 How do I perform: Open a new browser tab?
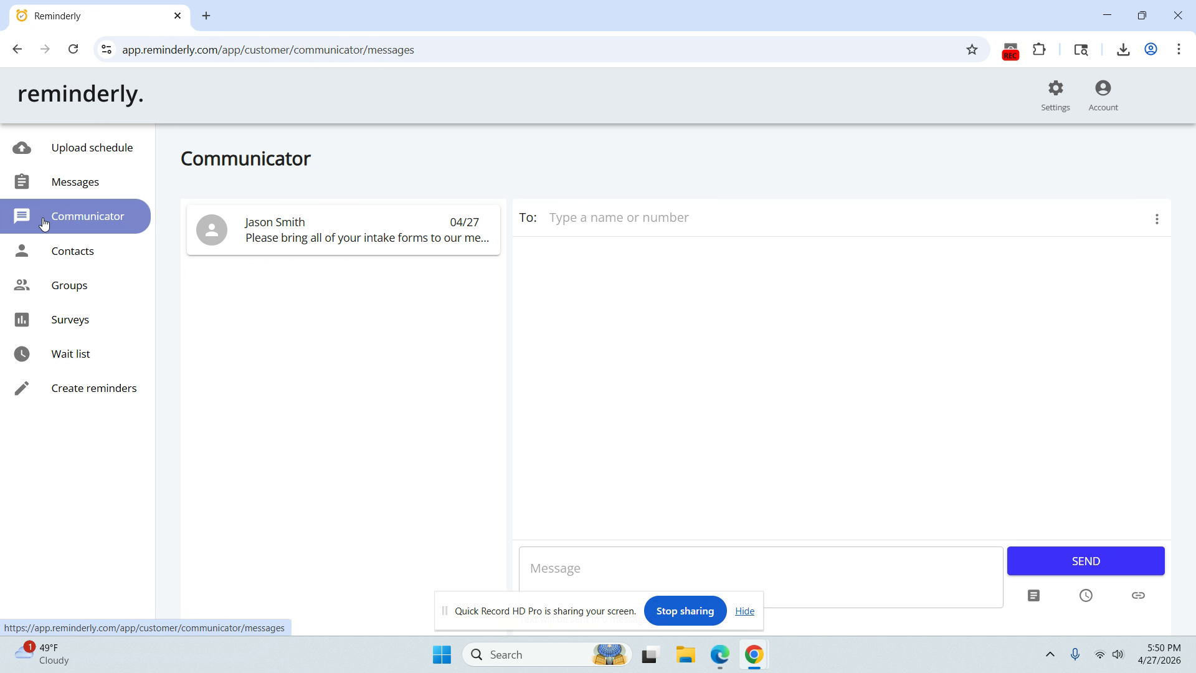[206, 16]
